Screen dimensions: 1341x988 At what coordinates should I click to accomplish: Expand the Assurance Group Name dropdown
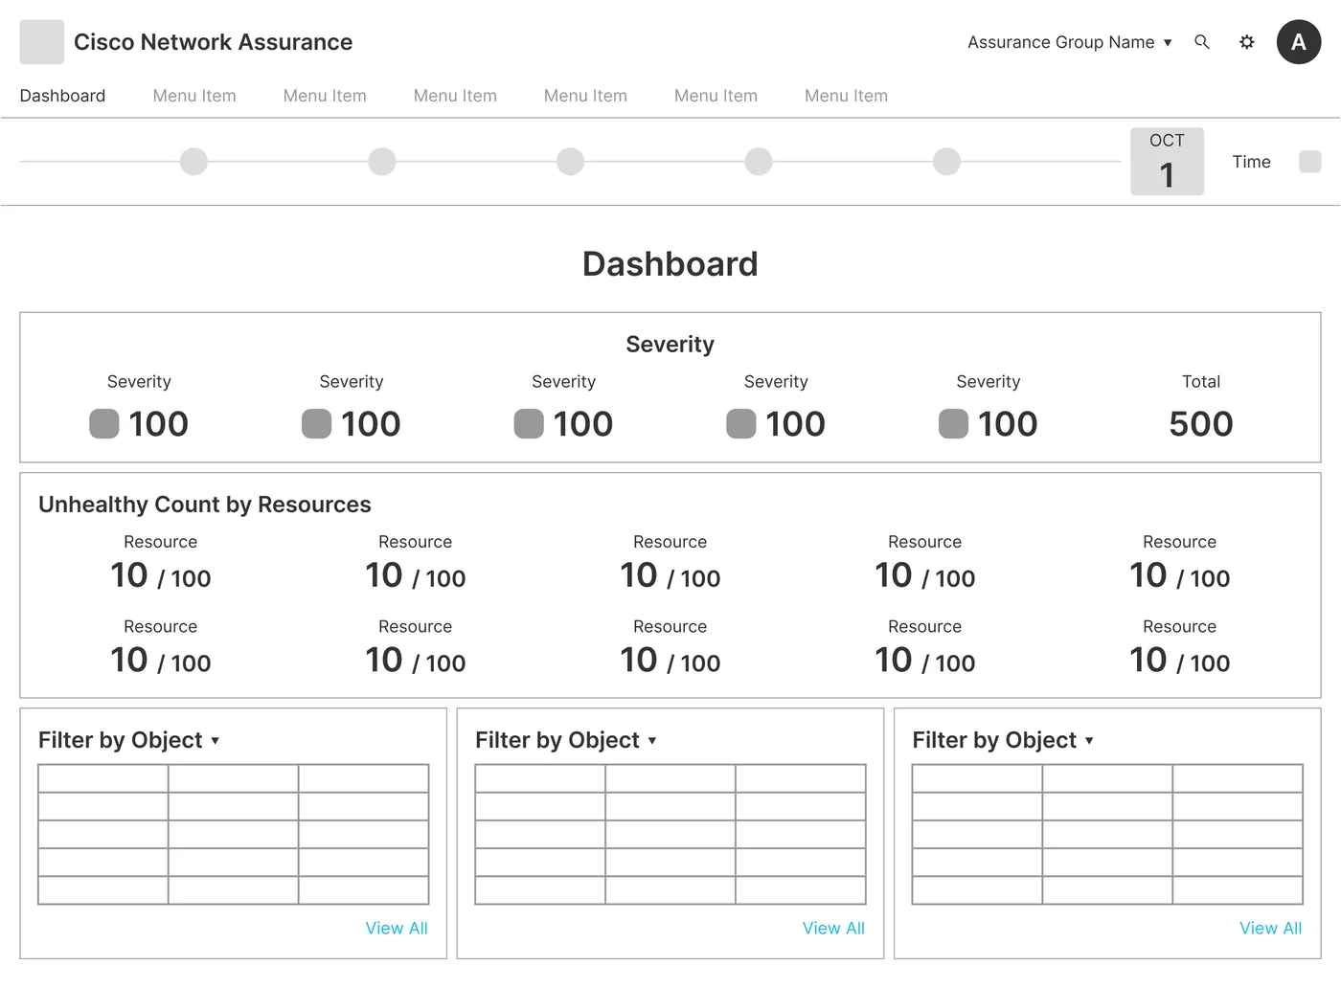point(1069,42)
